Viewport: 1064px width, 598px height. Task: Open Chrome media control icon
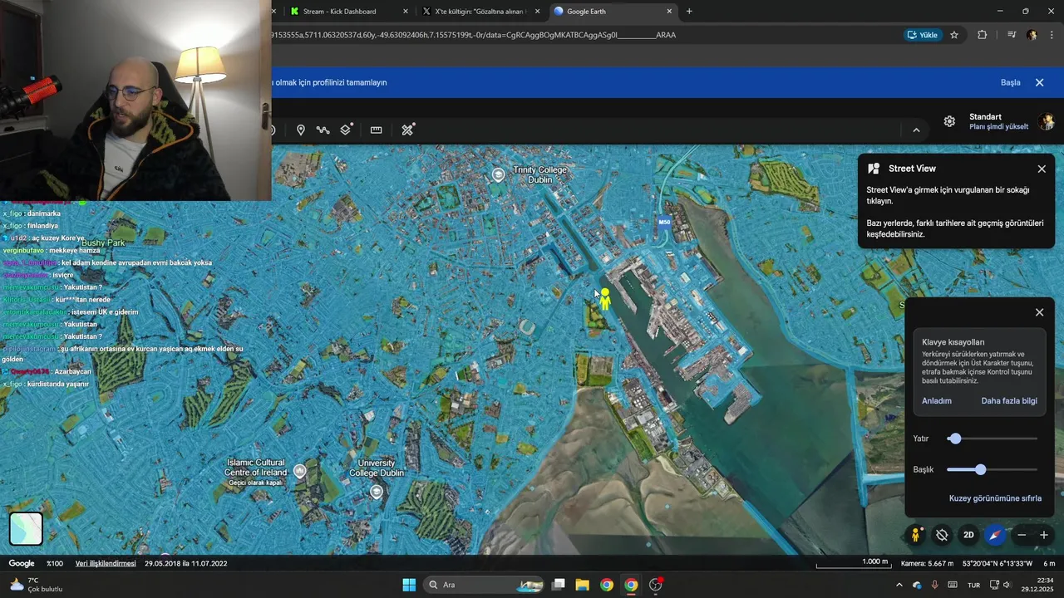(x=1012, y=35)
